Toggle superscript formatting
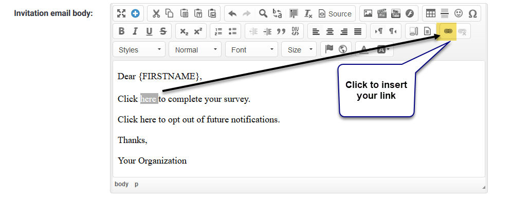The image size is (512, 197). click(x=198, y=31)
